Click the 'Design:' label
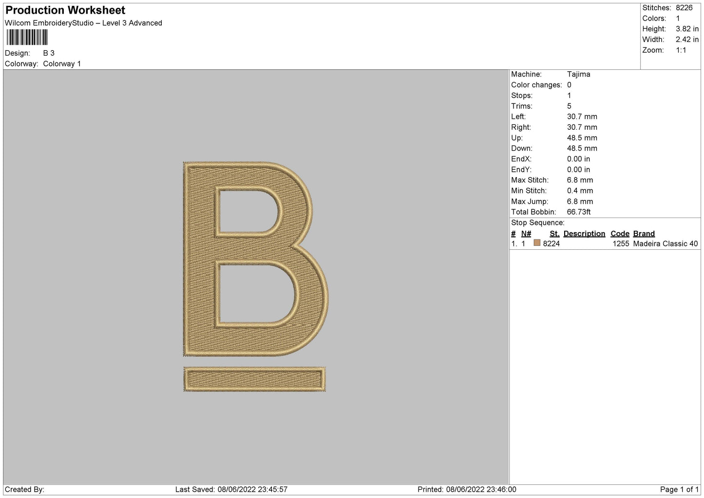This screenshot has width=704, height=498. pos(17,53)
